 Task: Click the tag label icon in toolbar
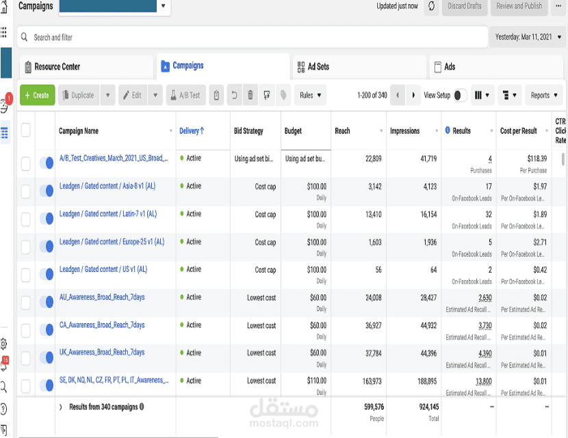click(283, 95)
